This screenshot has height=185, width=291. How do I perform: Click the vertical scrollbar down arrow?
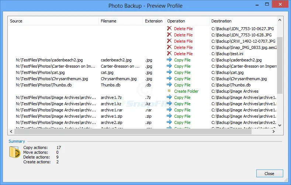coord(280,125)
